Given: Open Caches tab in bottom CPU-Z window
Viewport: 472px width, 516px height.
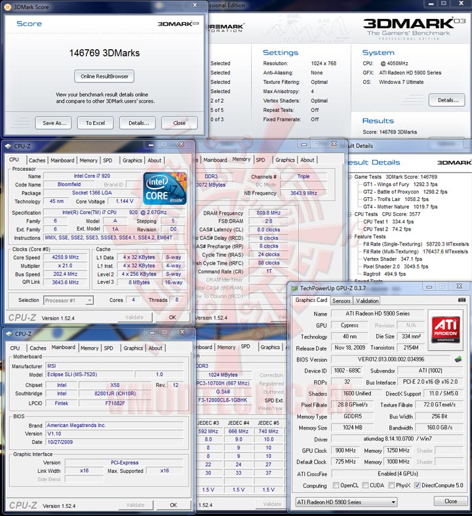Looking at the screenshot, I should click(38, 348).
